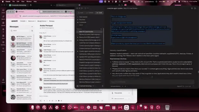Click Claude chat scrollbar thumb

pos(198,72)
